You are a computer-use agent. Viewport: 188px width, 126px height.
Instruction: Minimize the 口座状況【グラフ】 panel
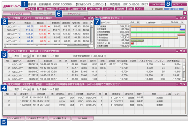click(x=177, y=18)
